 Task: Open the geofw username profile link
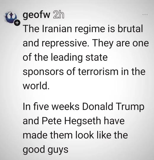click(36, 15)
